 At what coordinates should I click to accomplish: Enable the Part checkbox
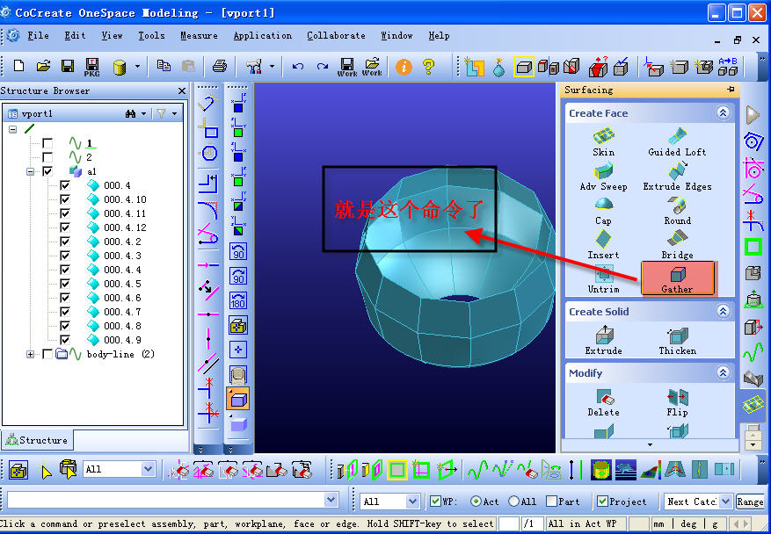pyautogui.click(x=552, y=502)
